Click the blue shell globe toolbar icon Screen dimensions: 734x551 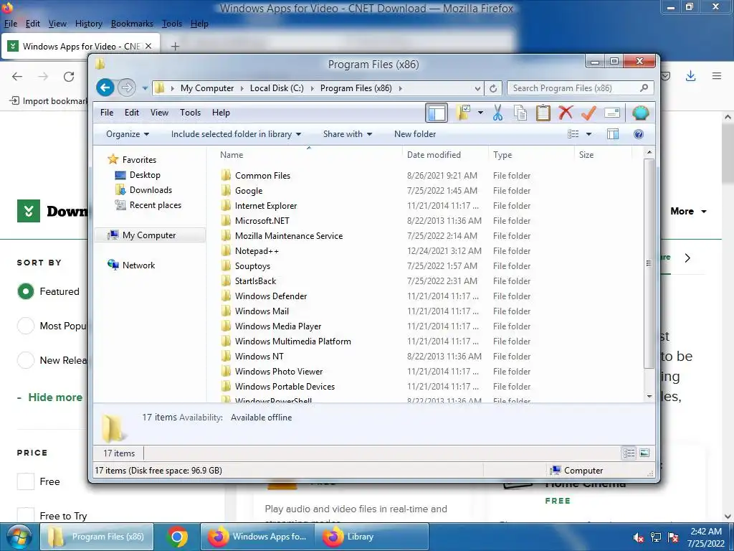[x=640, y=113]
